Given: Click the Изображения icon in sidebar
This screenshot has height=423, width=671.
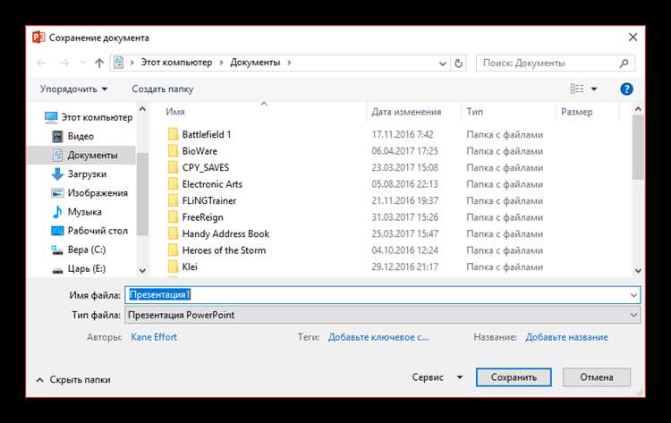Looking at the screenshot, I should coord(57,193).
